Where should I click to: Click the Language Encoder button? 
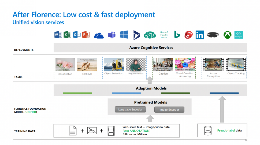pos(131,109)
